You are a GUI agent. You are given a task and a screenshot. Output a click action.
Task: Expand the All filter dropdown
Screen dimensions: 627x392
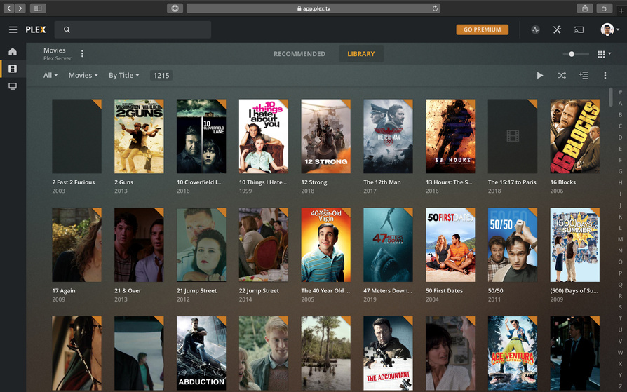pyautogui.click(x=50, y=75)
